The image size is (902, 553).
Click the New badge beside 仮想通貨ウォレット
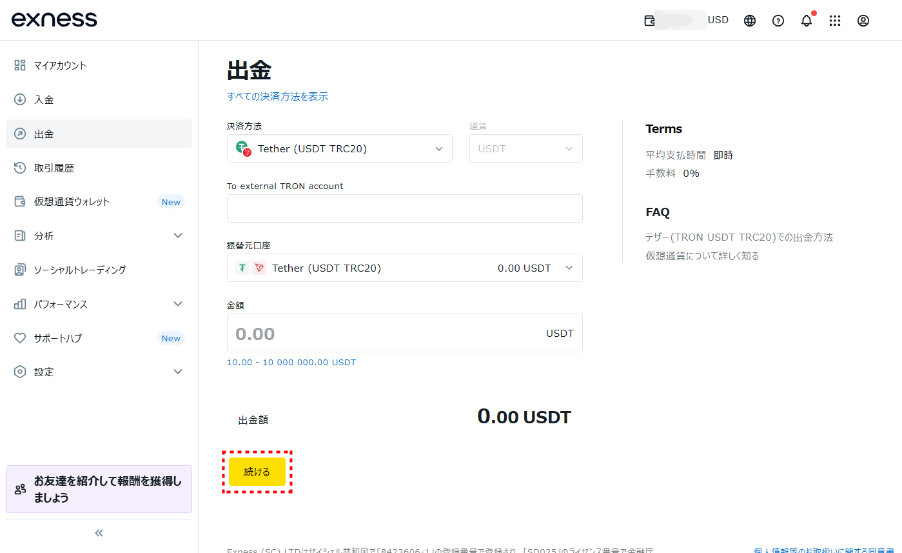point(171,202)
